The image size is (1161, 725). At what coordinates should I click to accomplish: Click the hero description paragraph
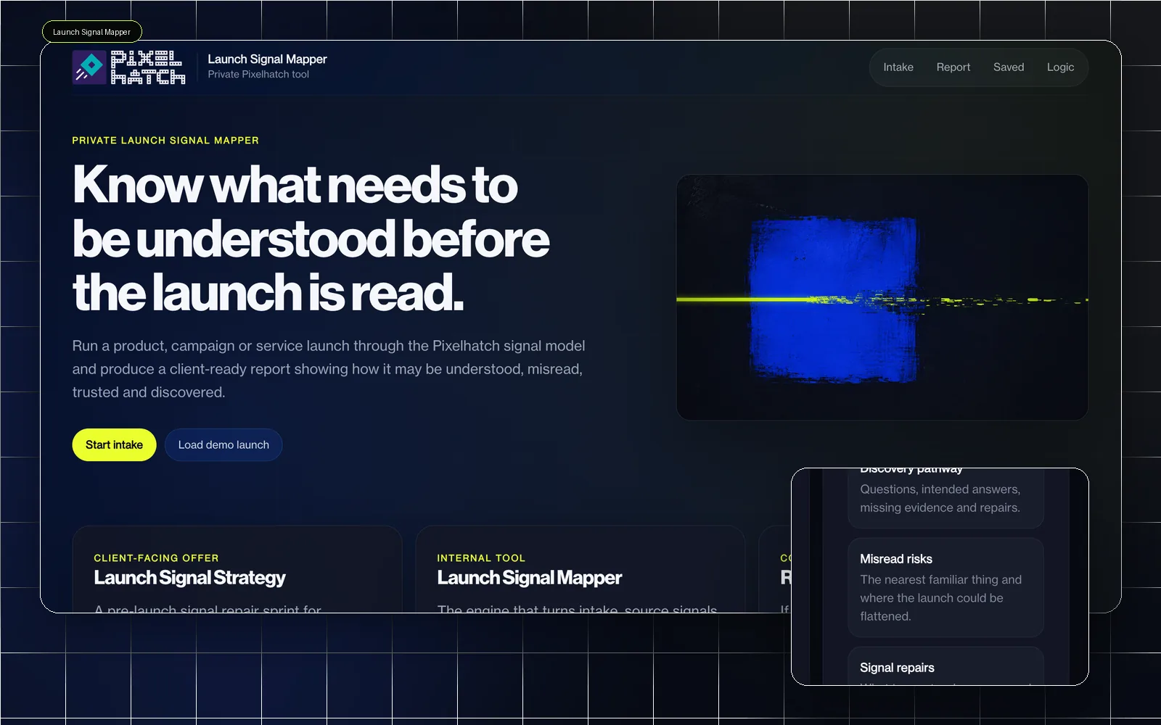click(329, 369)
